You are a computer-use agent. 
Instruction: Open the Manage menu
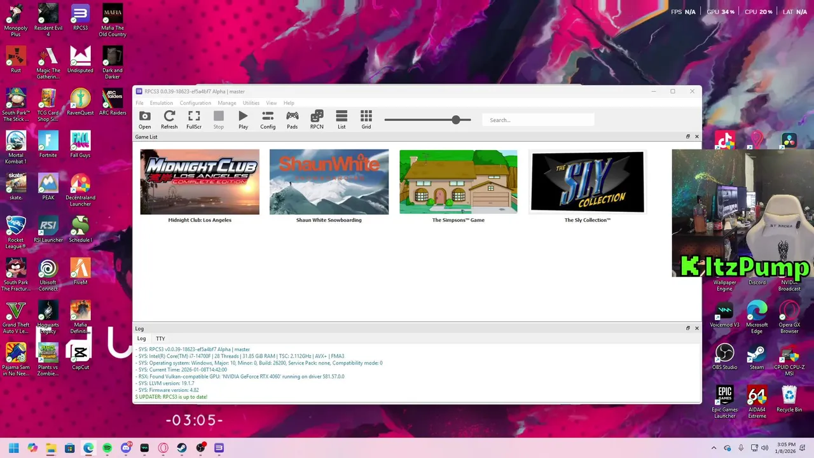[x=227, y=103]
